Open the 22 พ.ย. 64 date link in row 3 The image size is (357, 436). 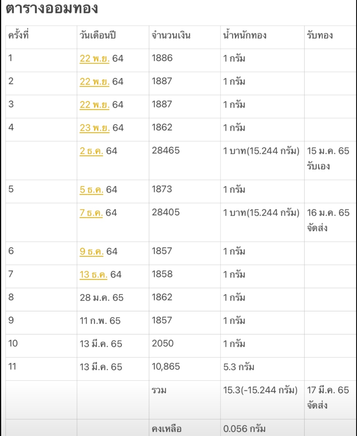tap(95, 105)
